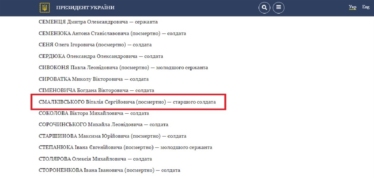This screenshot has height=178, width=374.
Task: Select the СЕМЕНЦЯ Дмитра Олександровича line
Action: click(x=98, y=22)
